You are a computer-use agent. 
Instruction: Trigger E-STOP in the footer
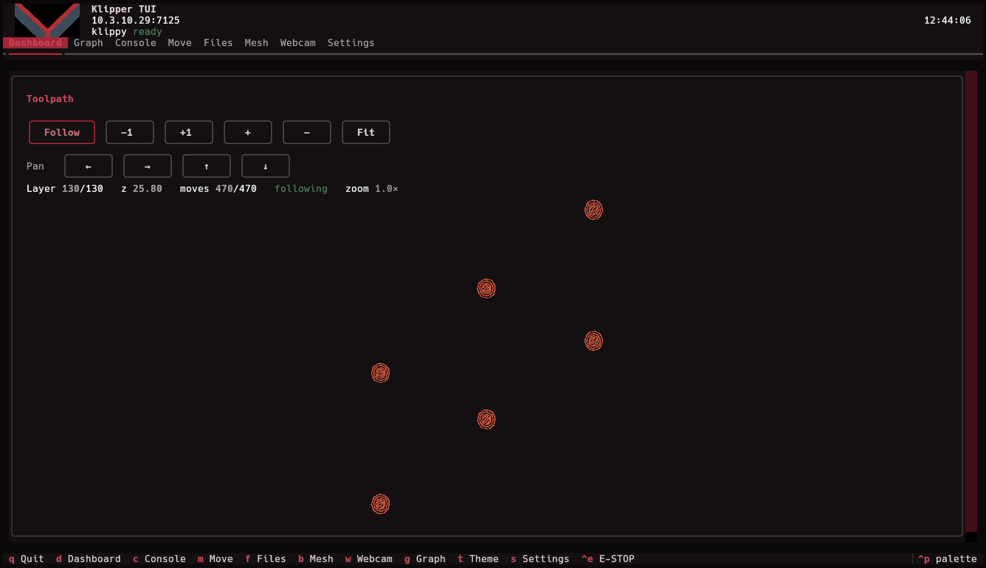(608, 559)
